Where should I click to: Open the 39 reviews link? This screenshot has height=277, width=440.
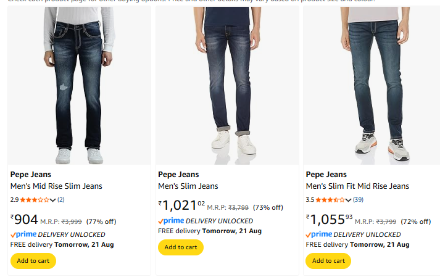click(x=358, y=200)
